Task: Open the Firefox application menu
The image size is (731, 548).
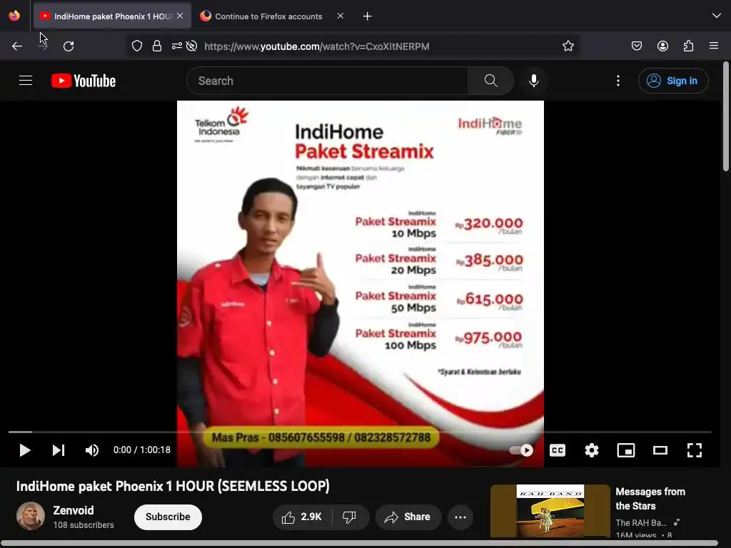Action: pyautogui.click(x=714, y=46)
